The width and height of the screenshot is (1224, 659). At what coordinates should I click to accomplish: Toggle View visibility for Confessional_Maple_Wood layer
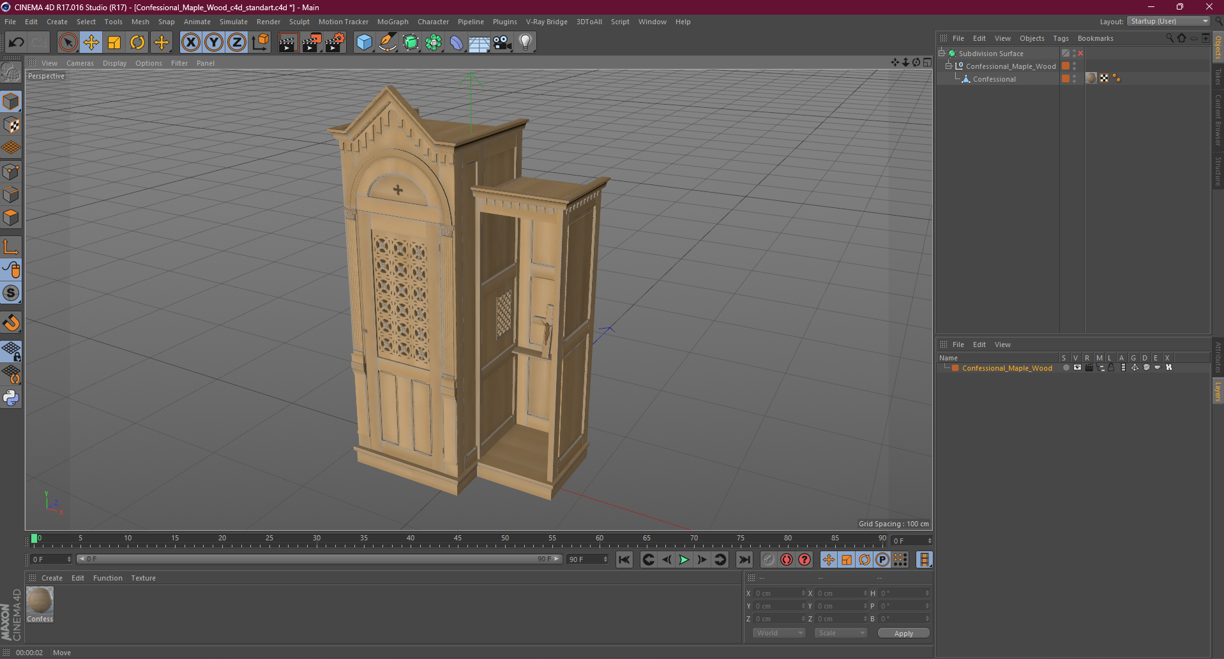click(x=1077, y=367)
